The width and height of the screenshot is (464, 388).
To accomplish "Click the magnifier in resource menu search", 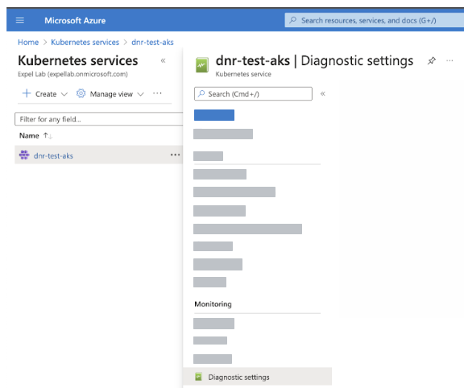I will (201, 93).
